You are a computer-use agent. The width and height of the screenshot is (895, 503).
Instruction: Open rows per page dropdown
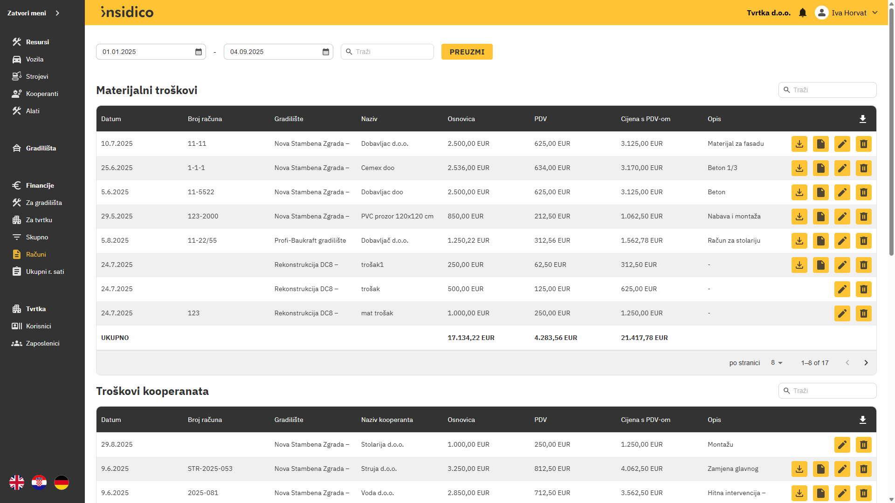[x=777, y=363]
